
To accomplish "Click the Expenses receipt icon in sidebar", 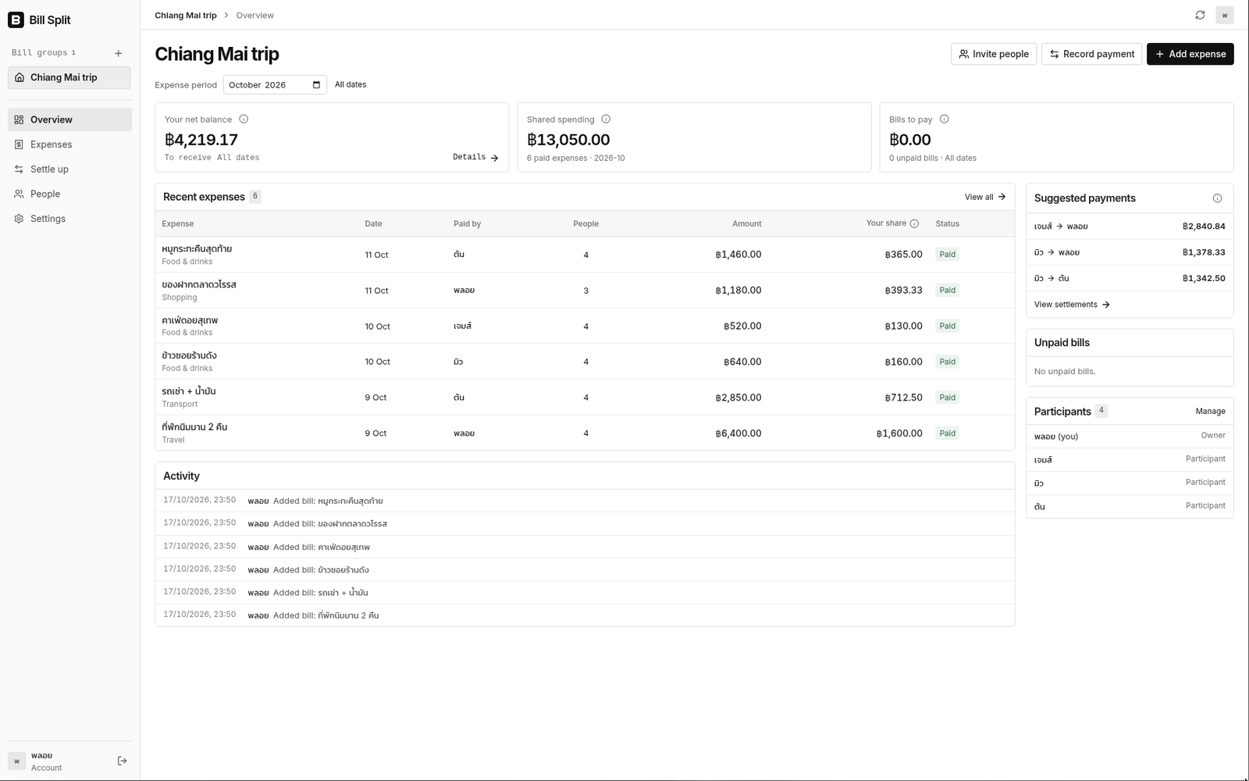I will click(x=19, y=144).
